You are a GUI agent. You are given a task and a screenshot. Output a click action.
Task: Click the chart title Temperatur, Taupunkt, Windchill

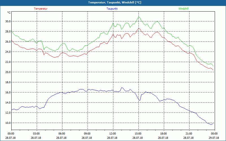coord(115,3)
